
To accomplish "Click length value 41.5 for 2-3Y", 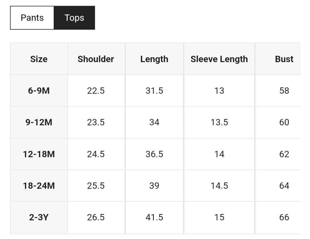I will tap(154, 217).
